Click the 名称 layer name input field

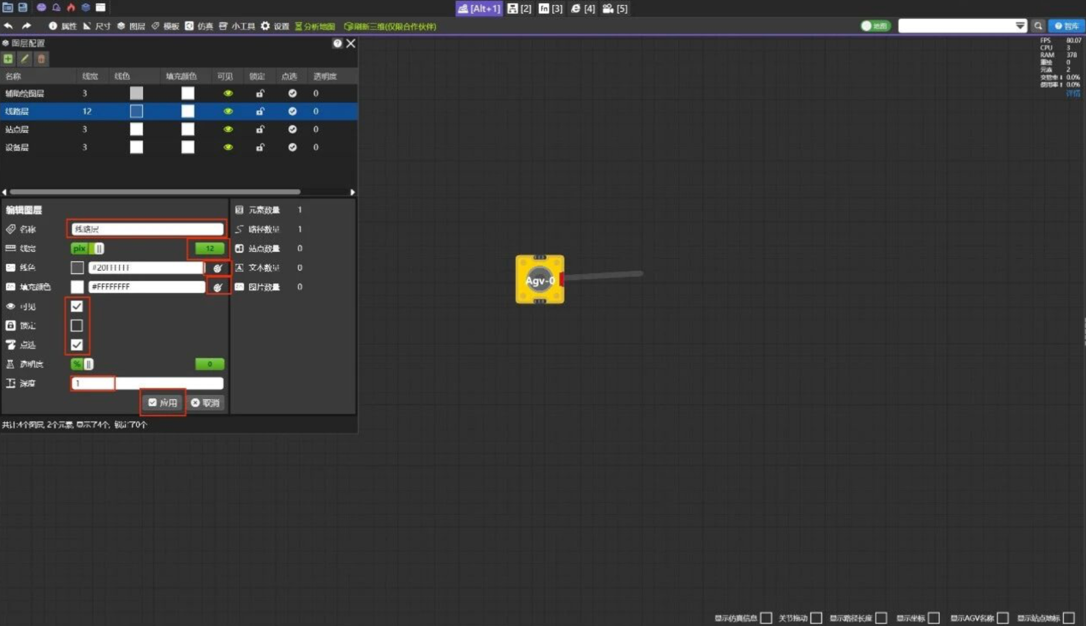[147, 229]
